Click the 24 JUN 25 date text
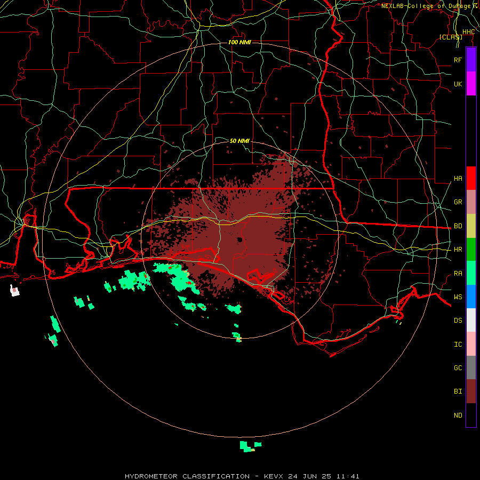This screenshot has width=480, height=480. coord(309,476)
